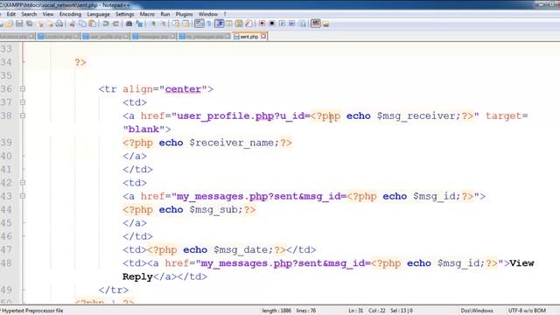Collapse the fold at line 43
Image resolution: width=560 pixels, height=315 pixels.
coord(23,196)
